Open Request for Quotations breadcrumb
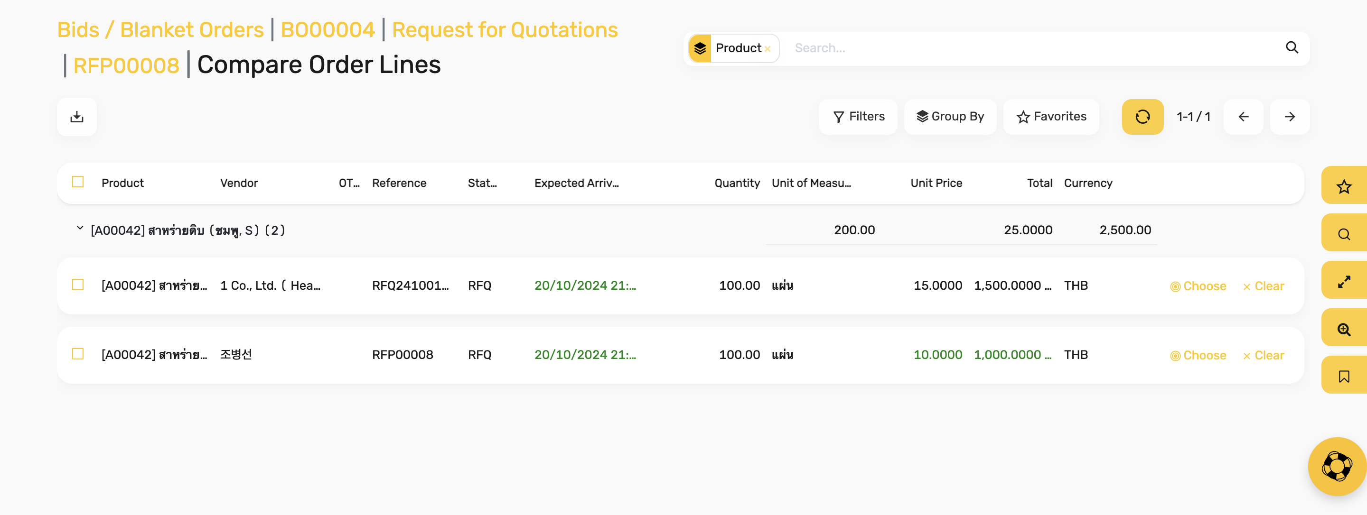 pyautogui.click(x=505, y=30)
